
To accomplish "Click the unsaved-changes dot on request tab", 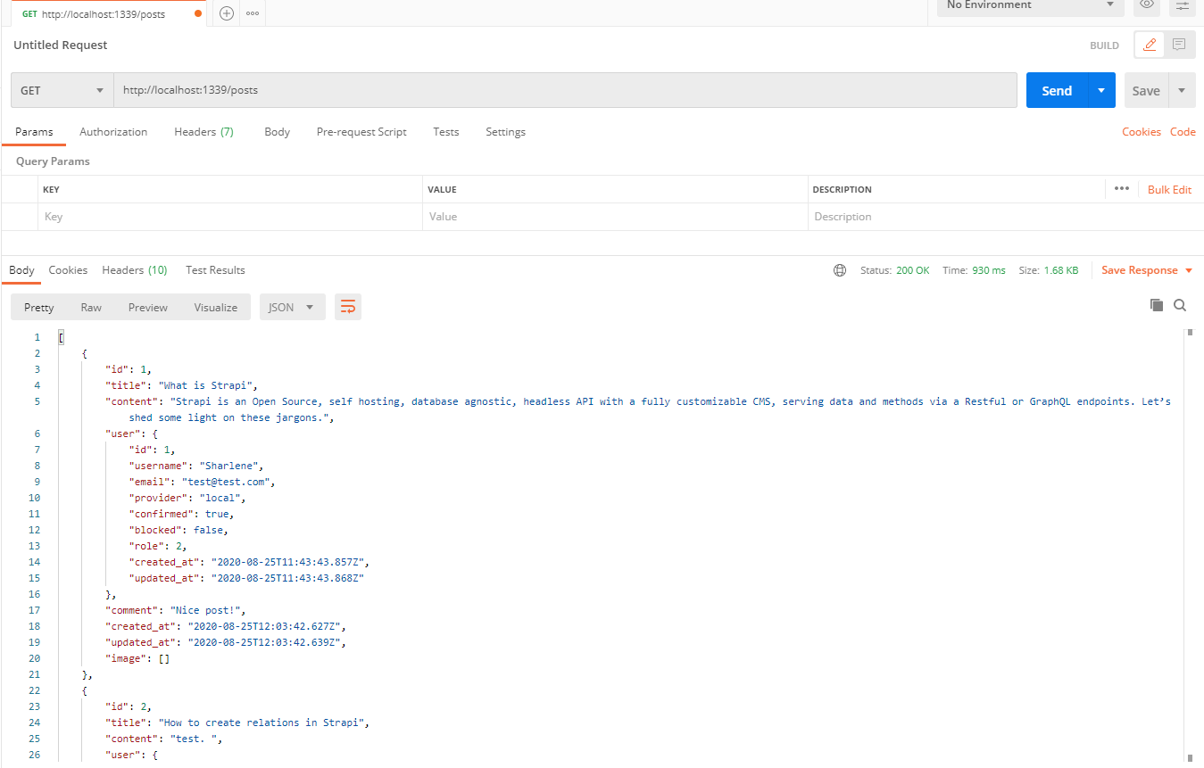I will (198, 13).
